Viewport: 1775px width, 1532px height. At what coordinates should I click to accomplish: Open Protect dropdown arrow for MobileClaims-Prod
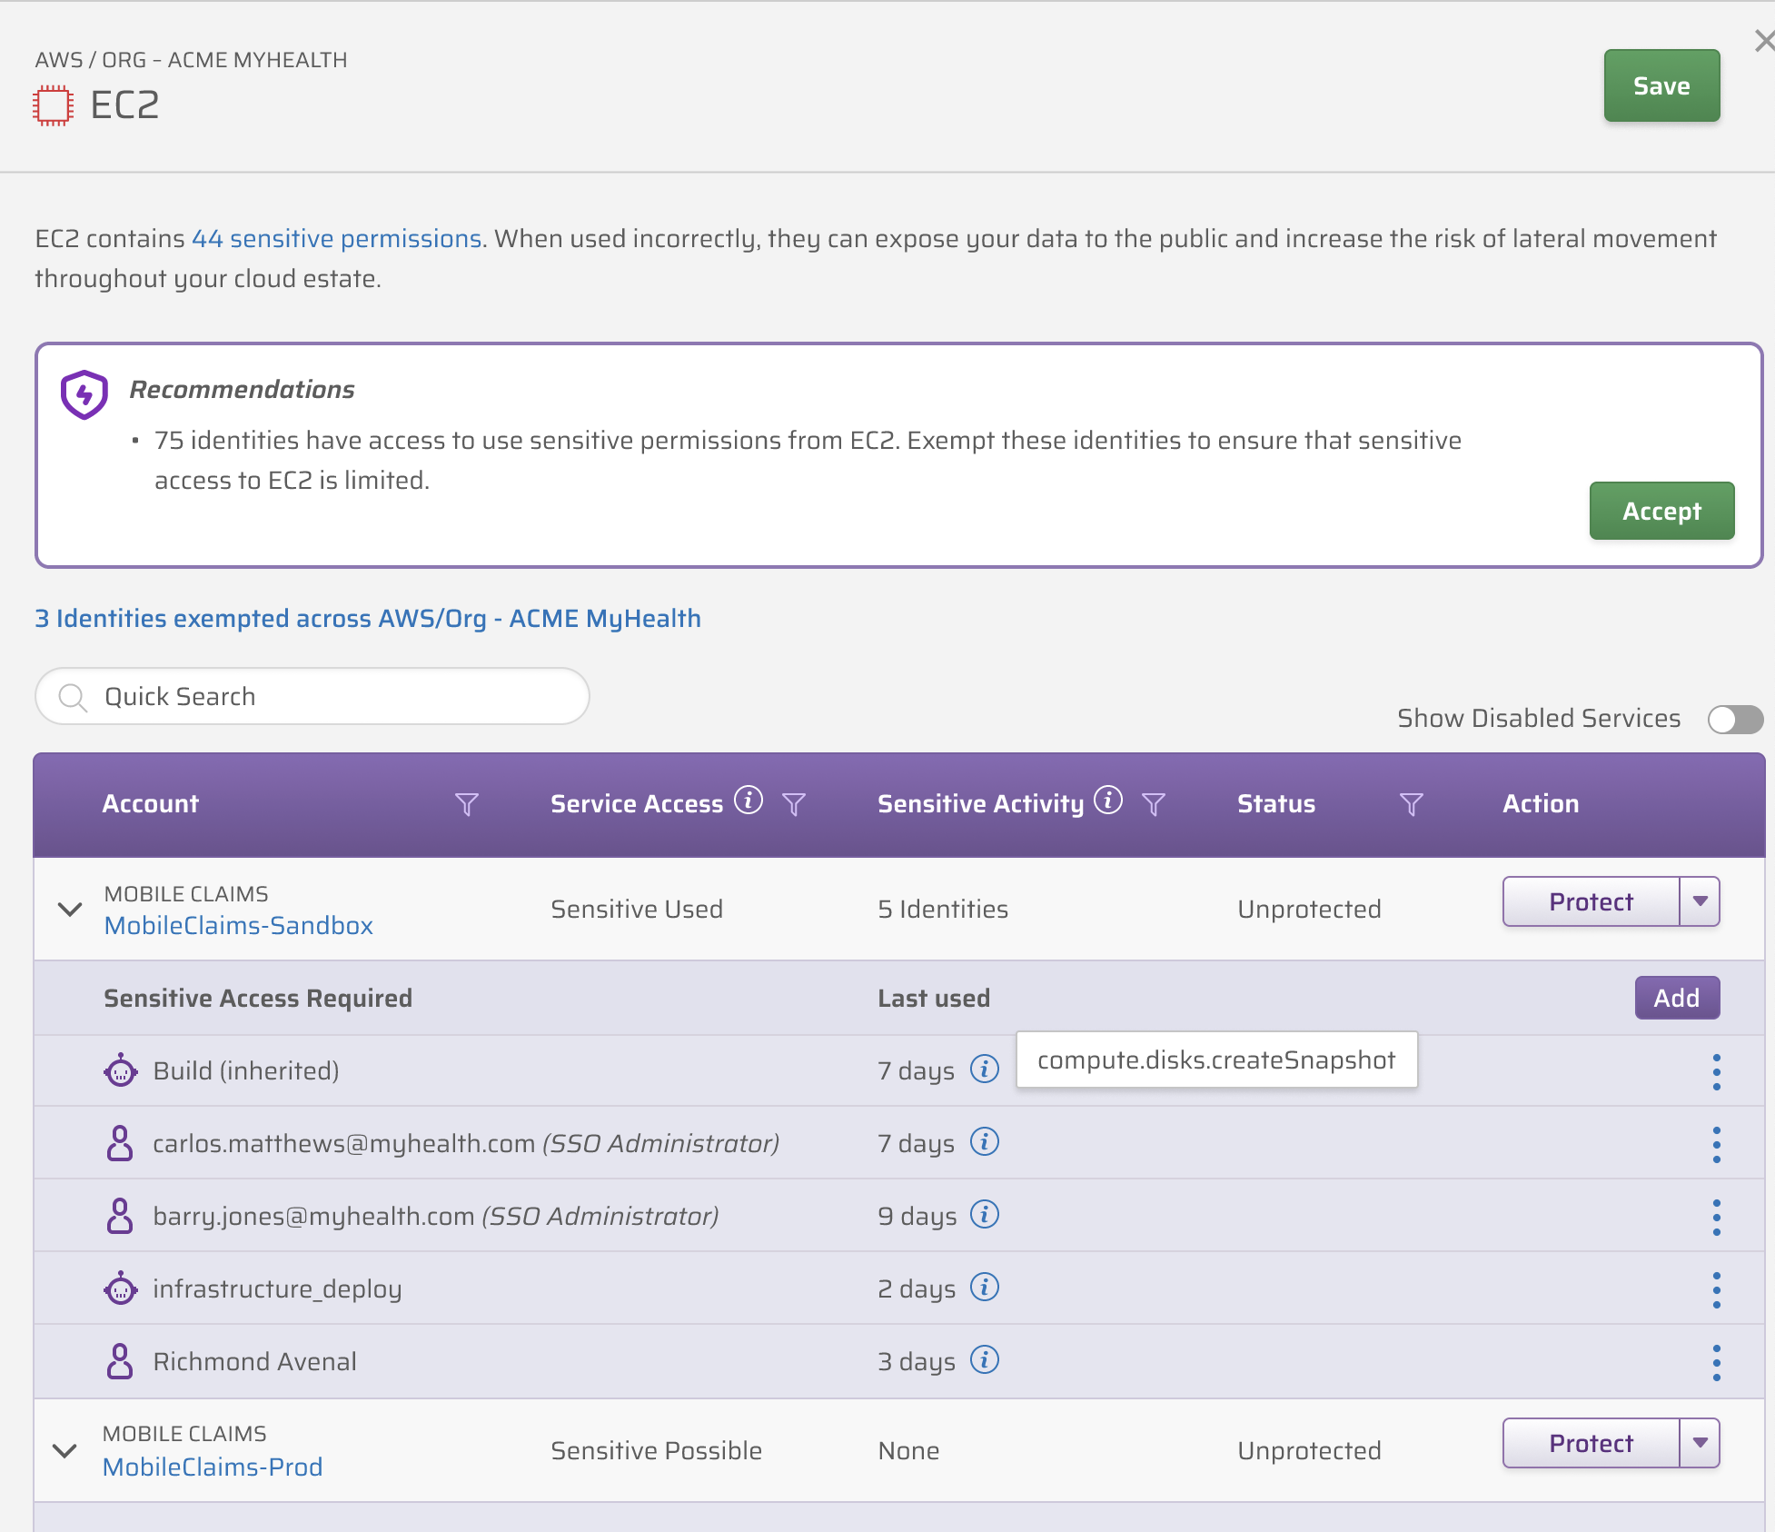[1701, 1443]
